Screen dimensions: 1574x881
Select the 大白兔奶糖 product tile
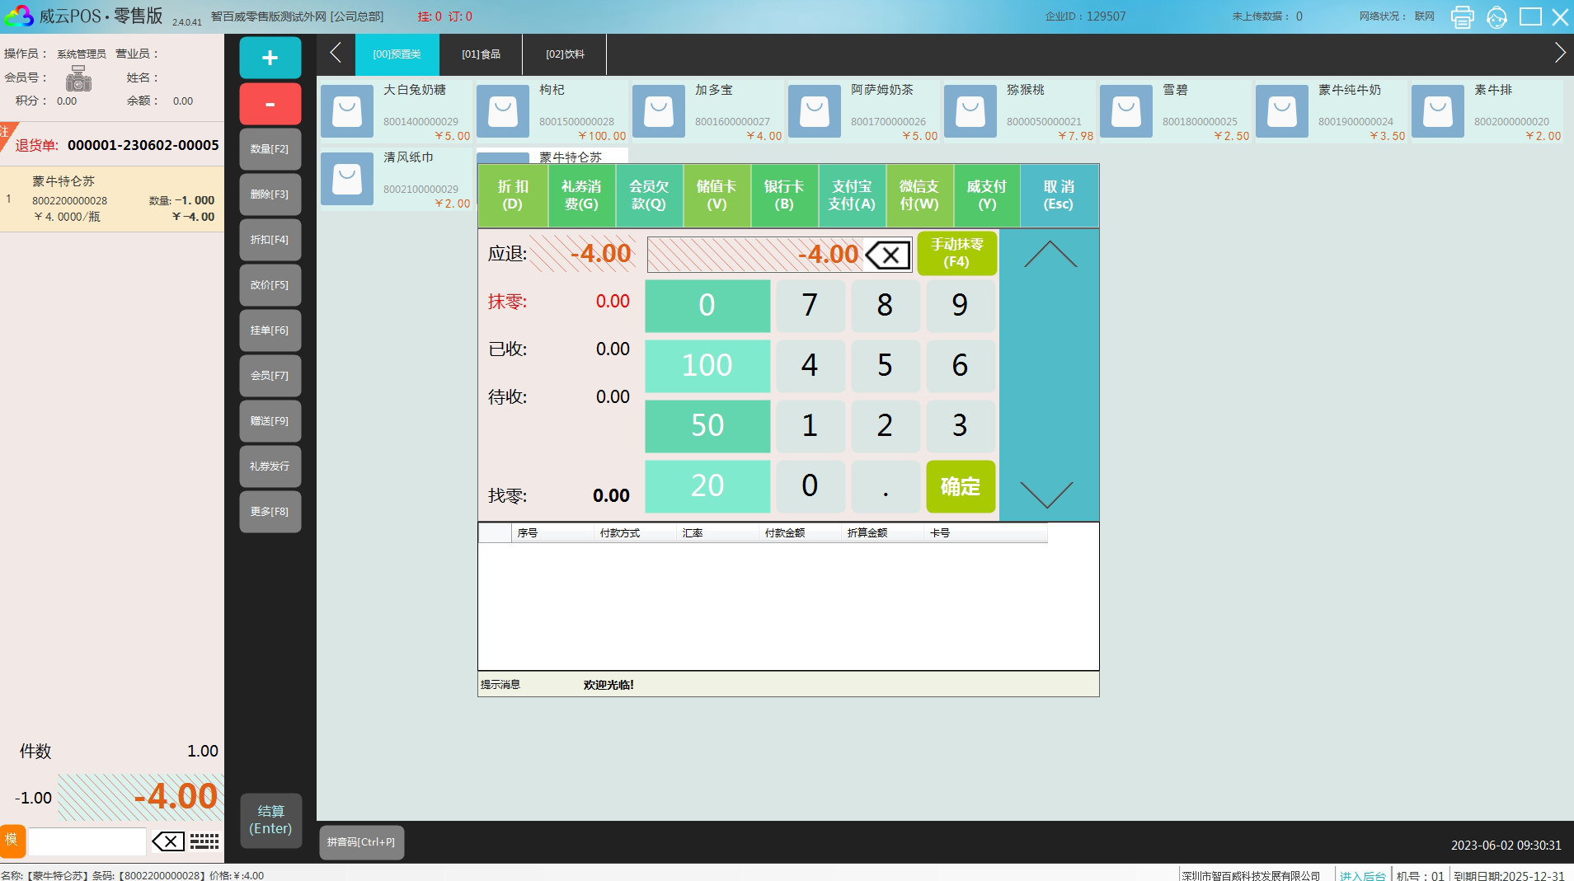(x=396, y=110)
